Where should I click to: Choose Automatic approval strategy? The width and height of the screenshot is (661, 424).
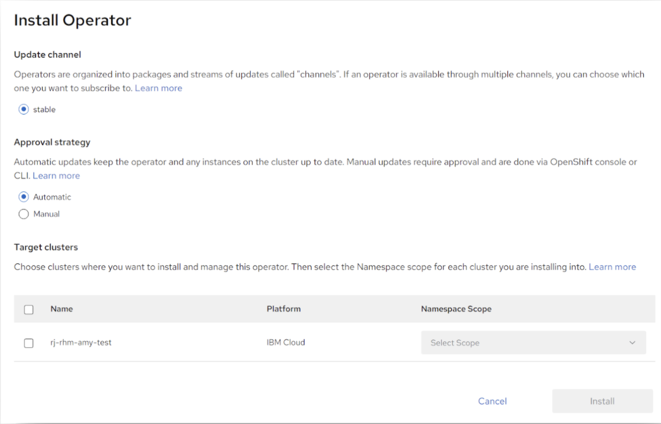tap(24, 197)
